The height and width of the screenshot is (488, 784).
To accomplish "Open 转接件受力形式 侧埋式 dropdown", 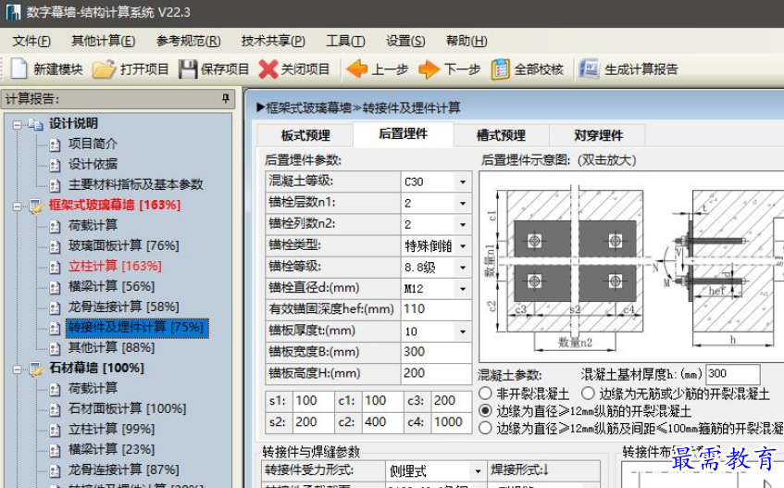I will coord(478,471).
